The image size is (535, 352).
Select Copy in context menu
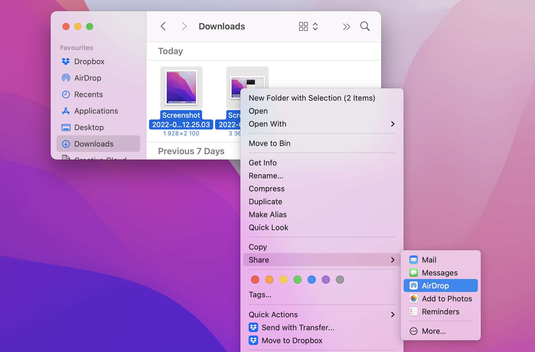coord(322,247)
